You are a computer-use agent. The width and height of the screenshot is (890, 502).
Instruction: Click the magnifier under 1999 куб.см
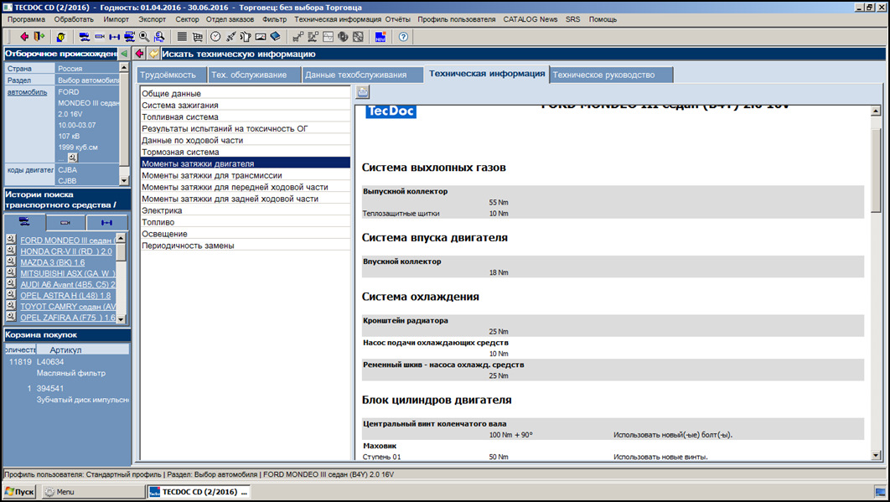click(x=72, y=158)
